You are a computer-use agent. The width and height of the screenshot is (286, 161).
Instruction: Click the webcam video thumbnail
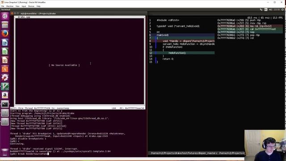[x=265, y=145]
